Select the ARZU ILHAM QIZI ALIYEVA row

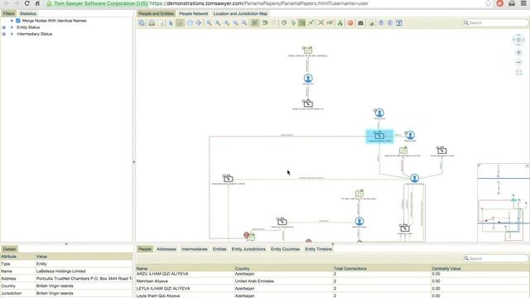click(x=333, y=274)
